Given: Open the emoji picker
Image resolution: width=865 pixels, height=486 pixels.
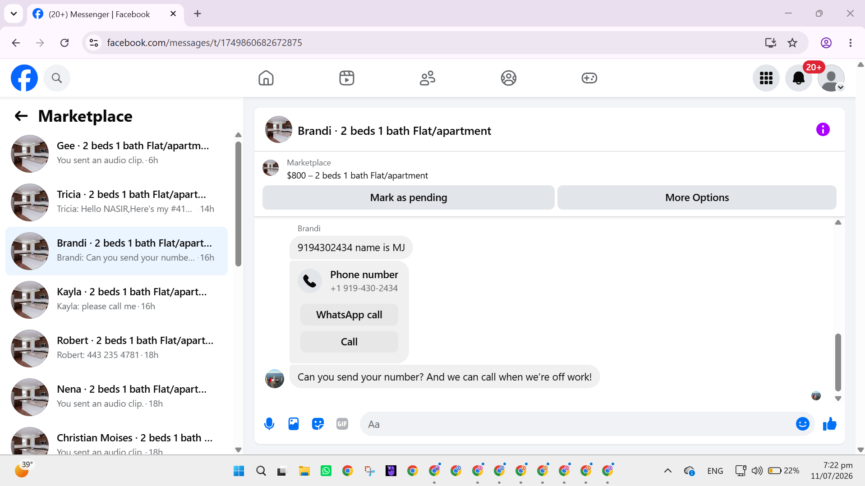Looking at the screenshot, I should point(803,424).
